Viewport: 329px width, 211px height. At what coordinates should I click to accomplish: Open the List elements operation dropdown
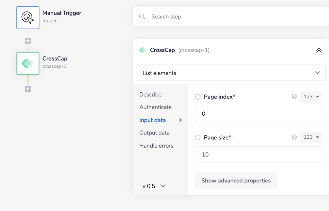pyautogui.click(x=230, y=73)
